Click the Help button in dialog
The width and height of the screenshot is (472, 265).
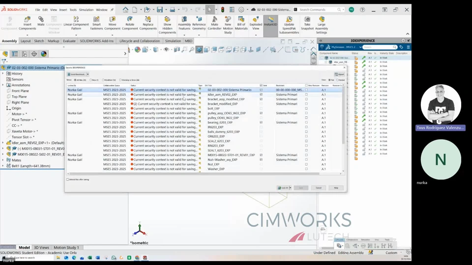336,188
